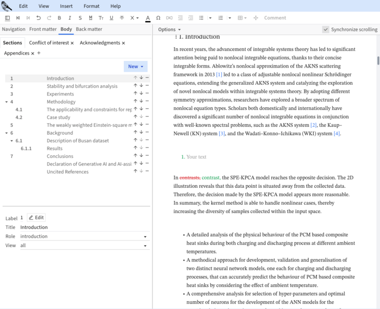Follow the citation link [1]

219,74
